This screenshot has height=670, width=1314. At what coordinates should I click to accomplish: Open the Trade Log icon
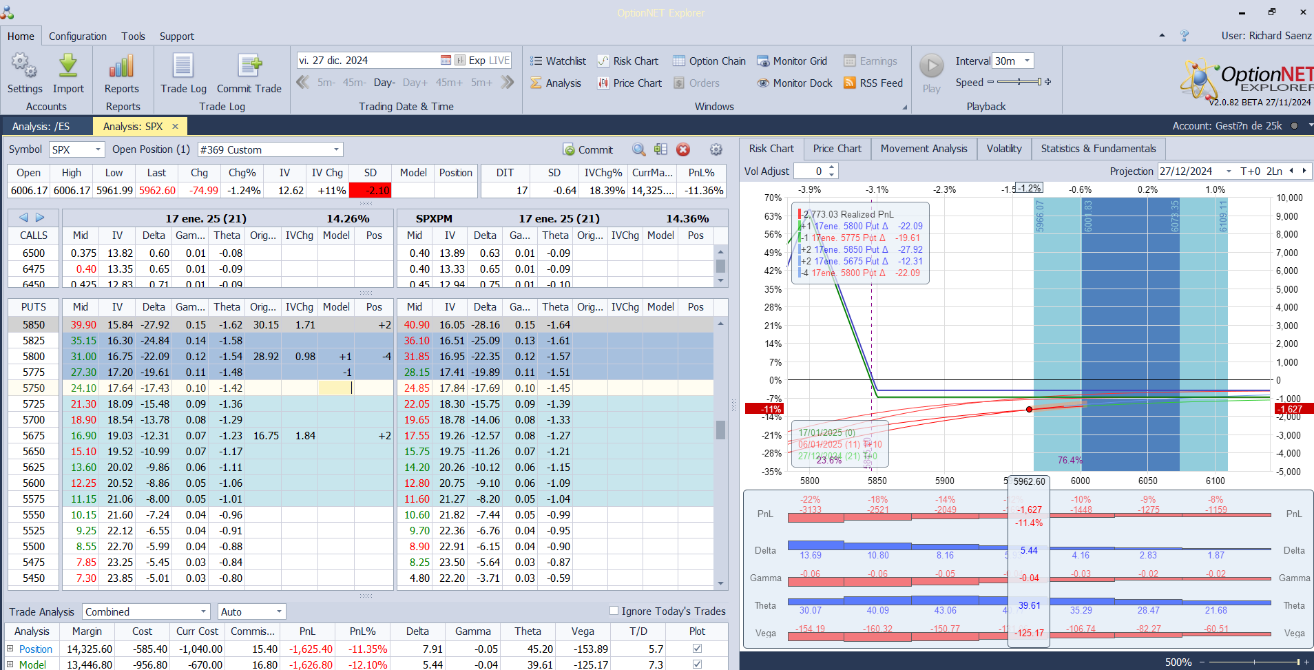tap(183, 67)
